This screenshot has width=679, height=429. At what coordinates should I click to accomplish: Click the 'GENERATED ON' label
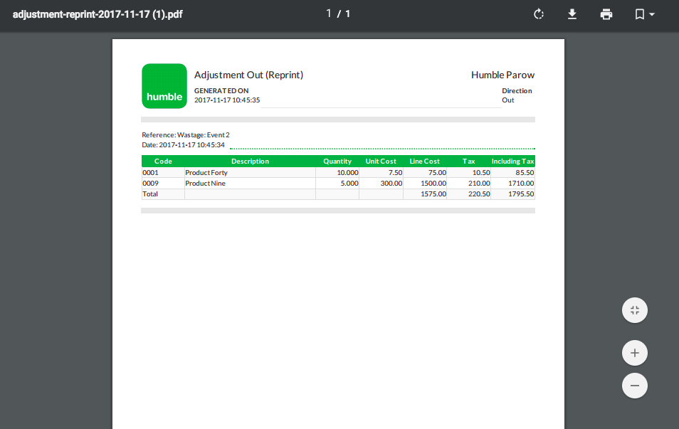[221, 90]
